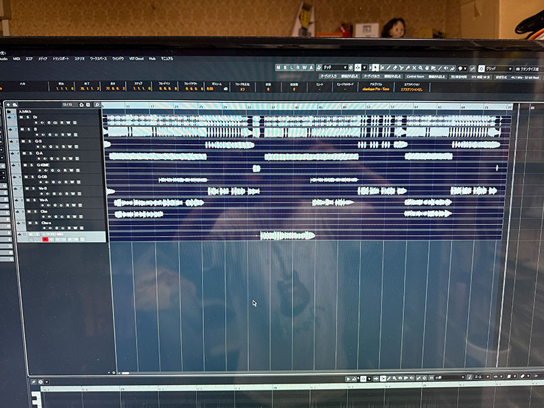Click global Listen L state button
The height and width of the screenshot is (408, 544).
coord(291,67)
